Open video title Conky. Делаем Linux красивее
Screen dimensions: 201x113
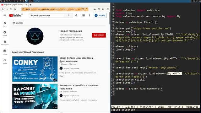pos(77,60)
